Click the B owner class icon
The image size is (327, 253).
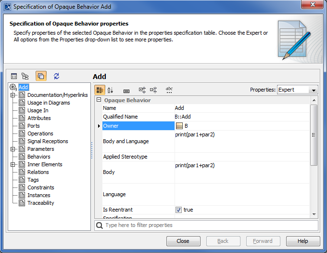pos(179,126)
